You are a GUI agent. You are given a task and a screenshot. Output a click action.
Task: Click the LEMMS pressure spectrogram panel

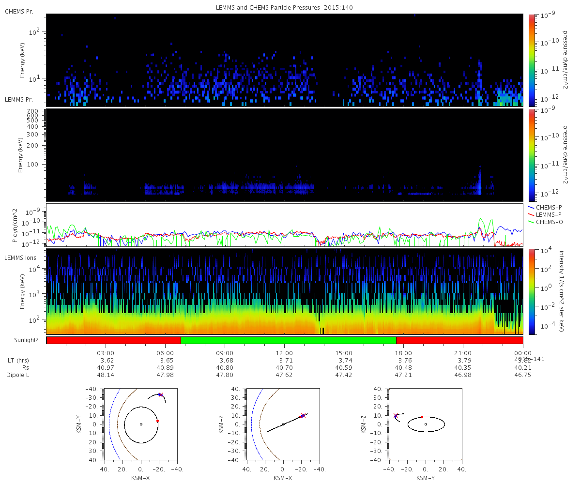pyautogui.click(x=285, y=155)
